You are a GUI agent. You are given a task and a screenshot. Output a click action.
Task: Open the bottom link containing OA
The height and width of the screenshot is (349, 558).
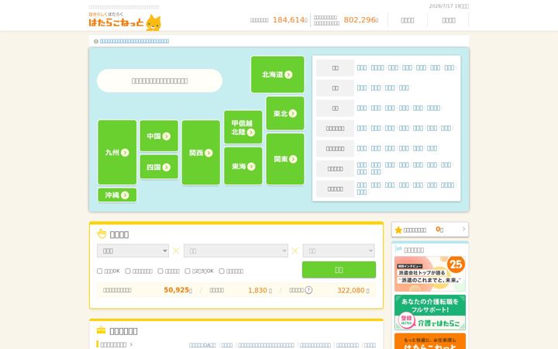pyautogui.click(x=202, y=345)
